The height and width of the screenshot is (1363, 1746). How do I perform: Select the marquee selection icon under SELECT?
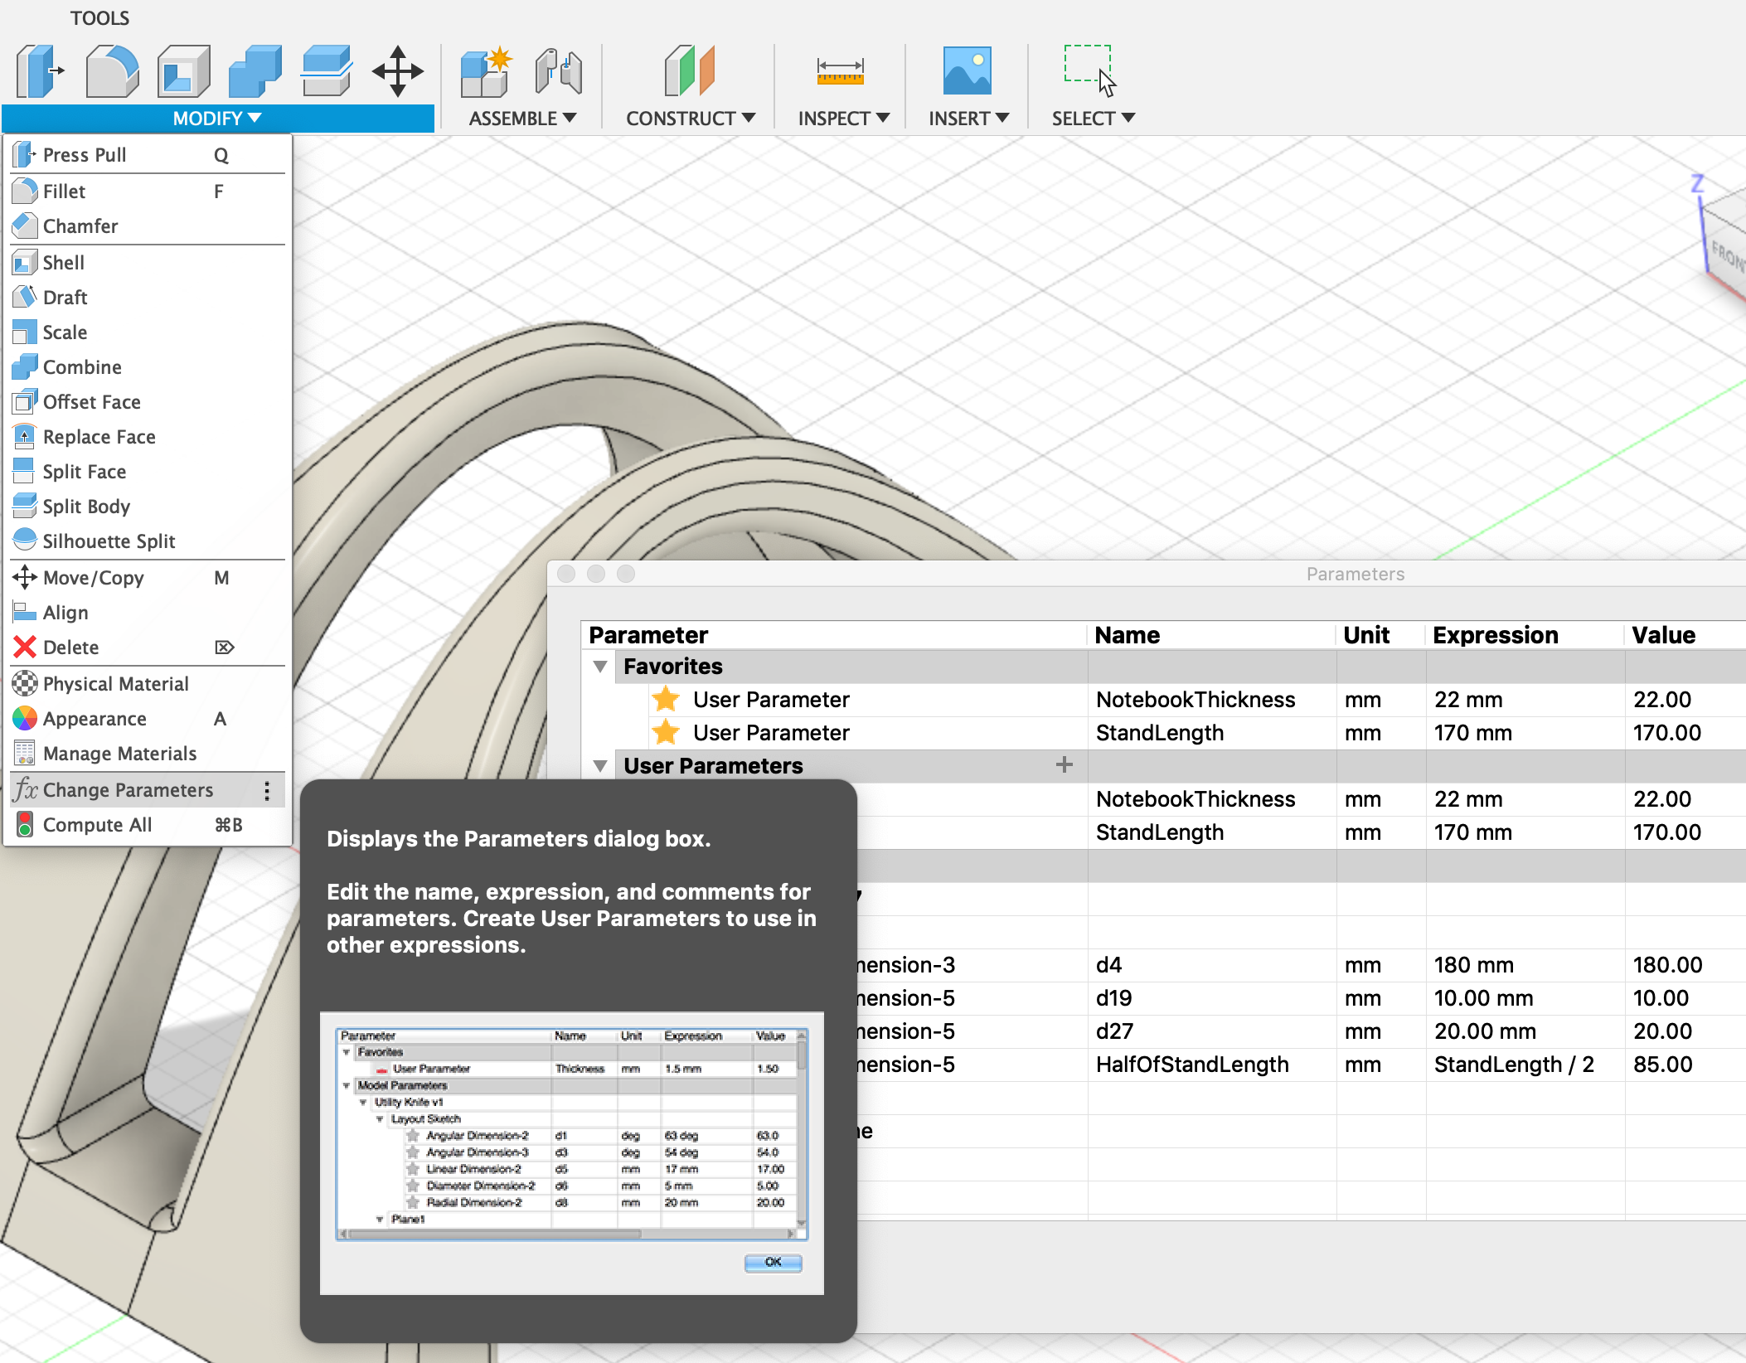1089,66
